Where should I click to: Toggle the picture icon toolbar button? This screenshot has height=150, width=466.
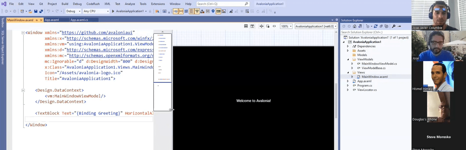224,11
